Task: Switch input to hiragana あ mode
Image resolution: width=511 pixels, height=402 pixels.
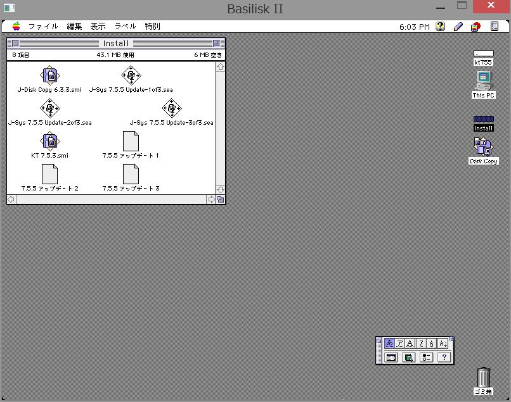Action: (389, 343)
